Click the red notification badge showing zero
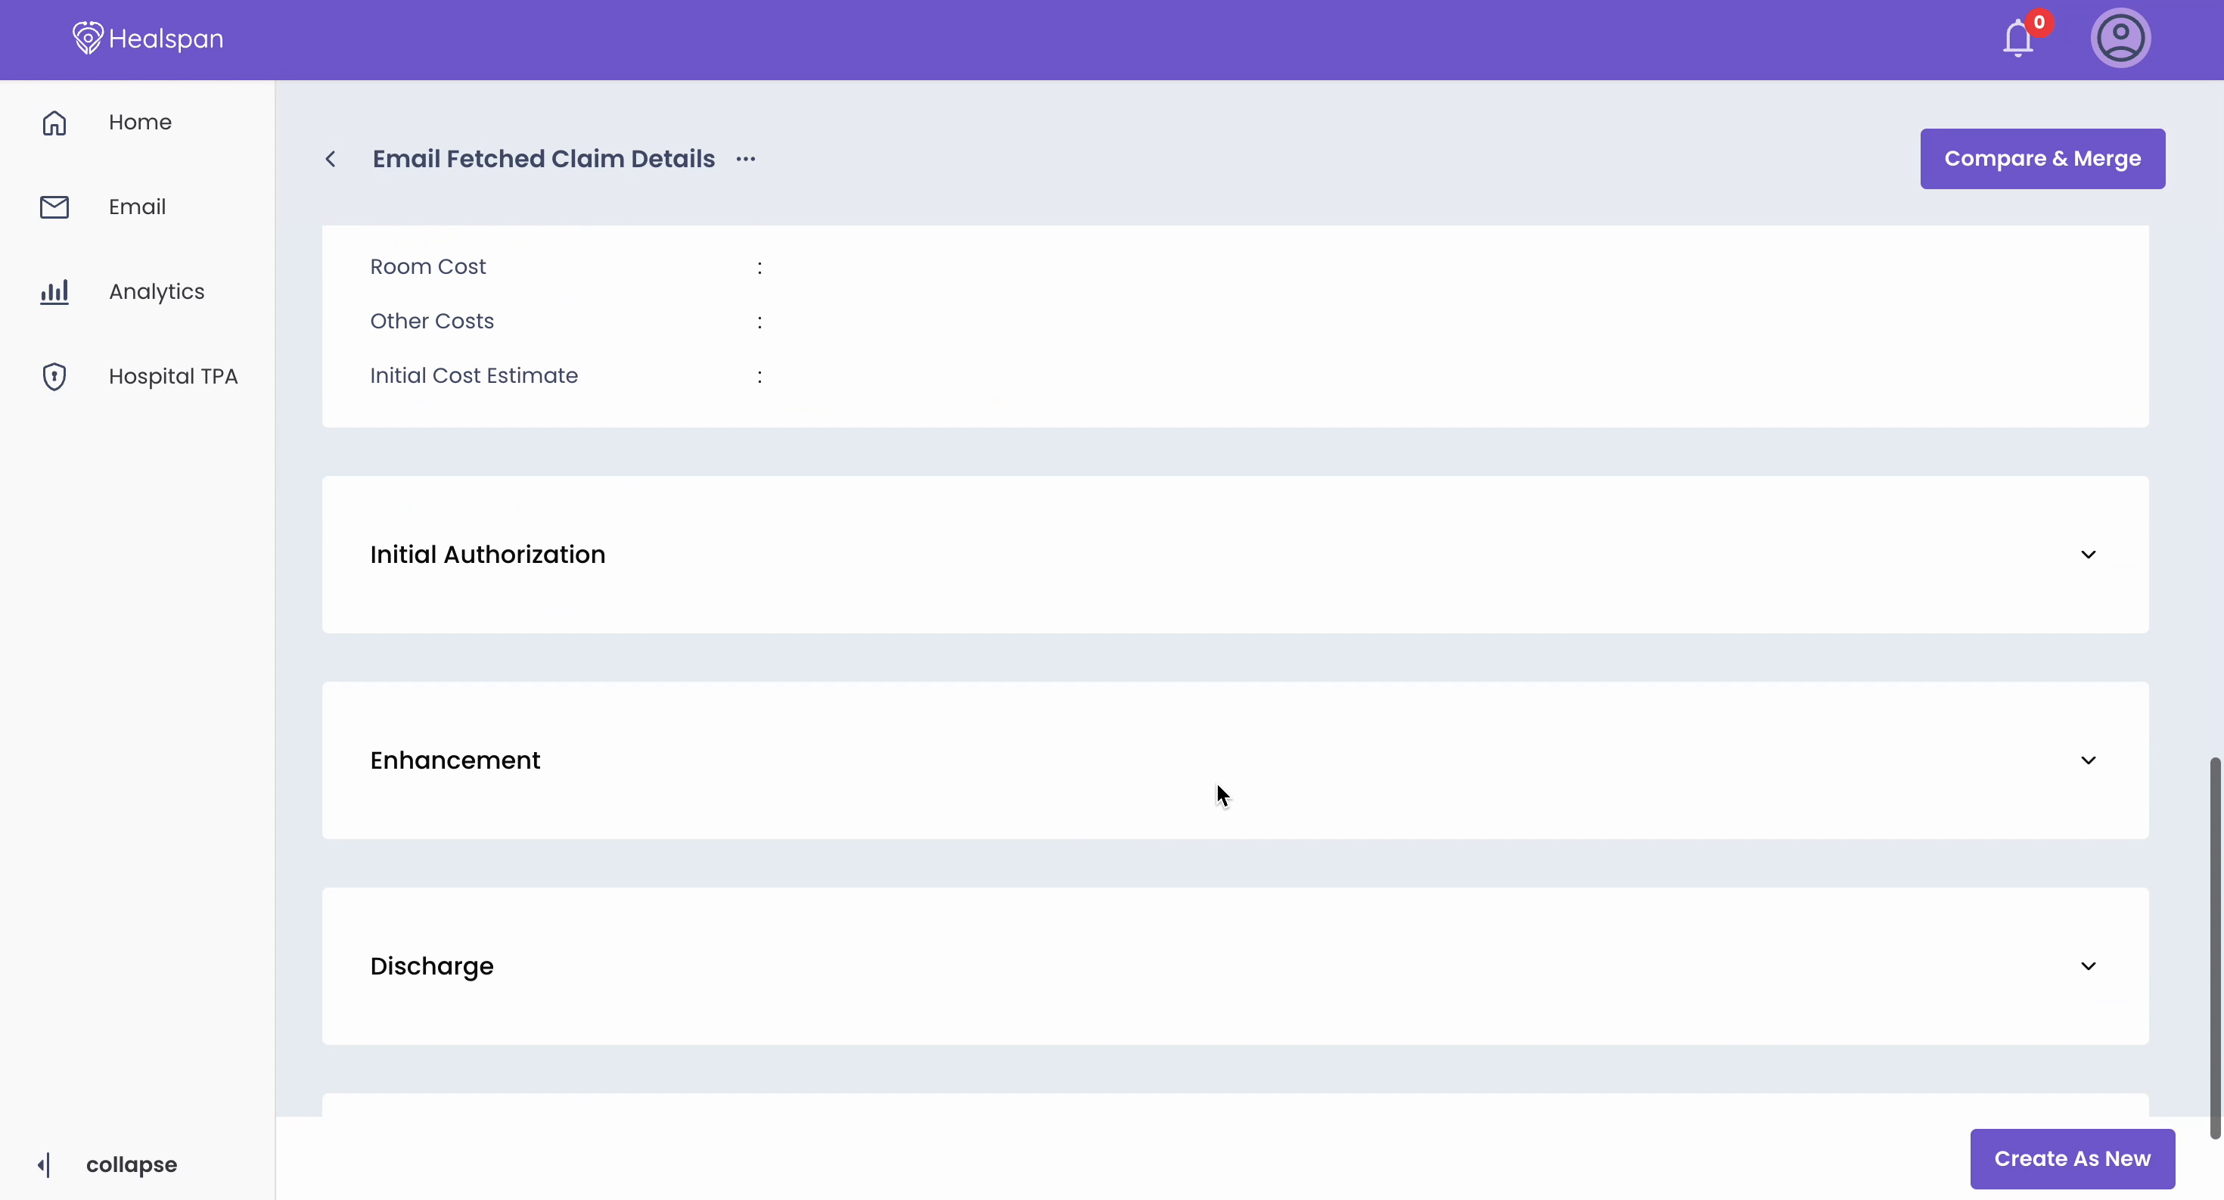This screenshot has width=2224, height=1200. (x=2039, y=25)
